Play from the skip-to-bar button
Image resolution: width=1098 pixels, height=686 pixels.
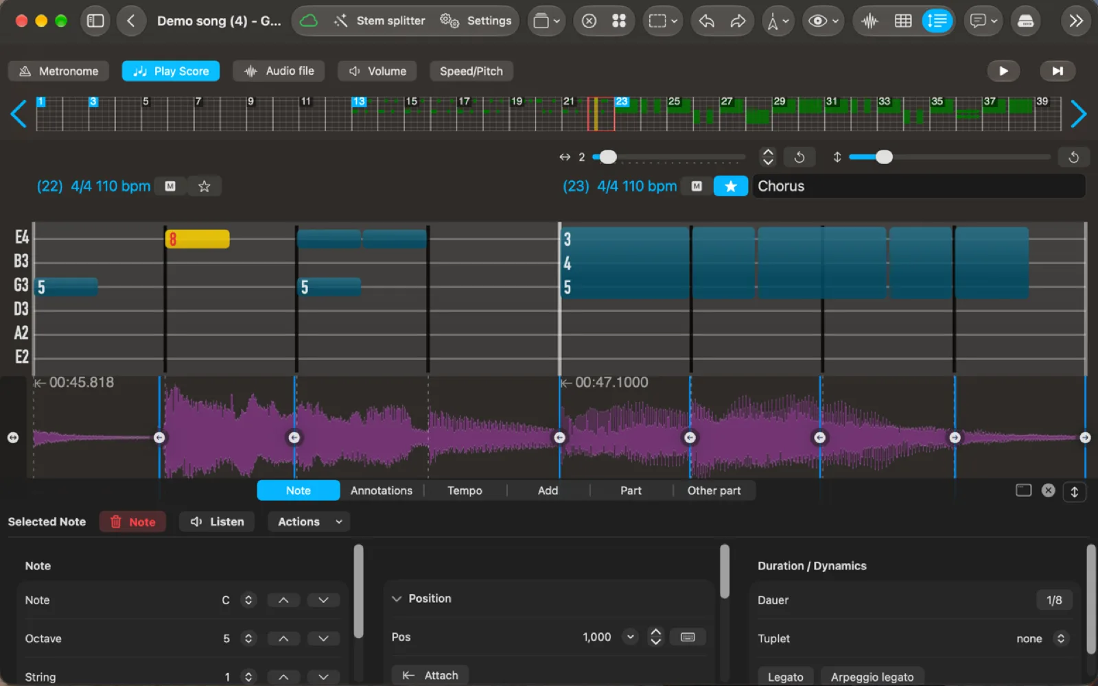(x=1058, y=71)
